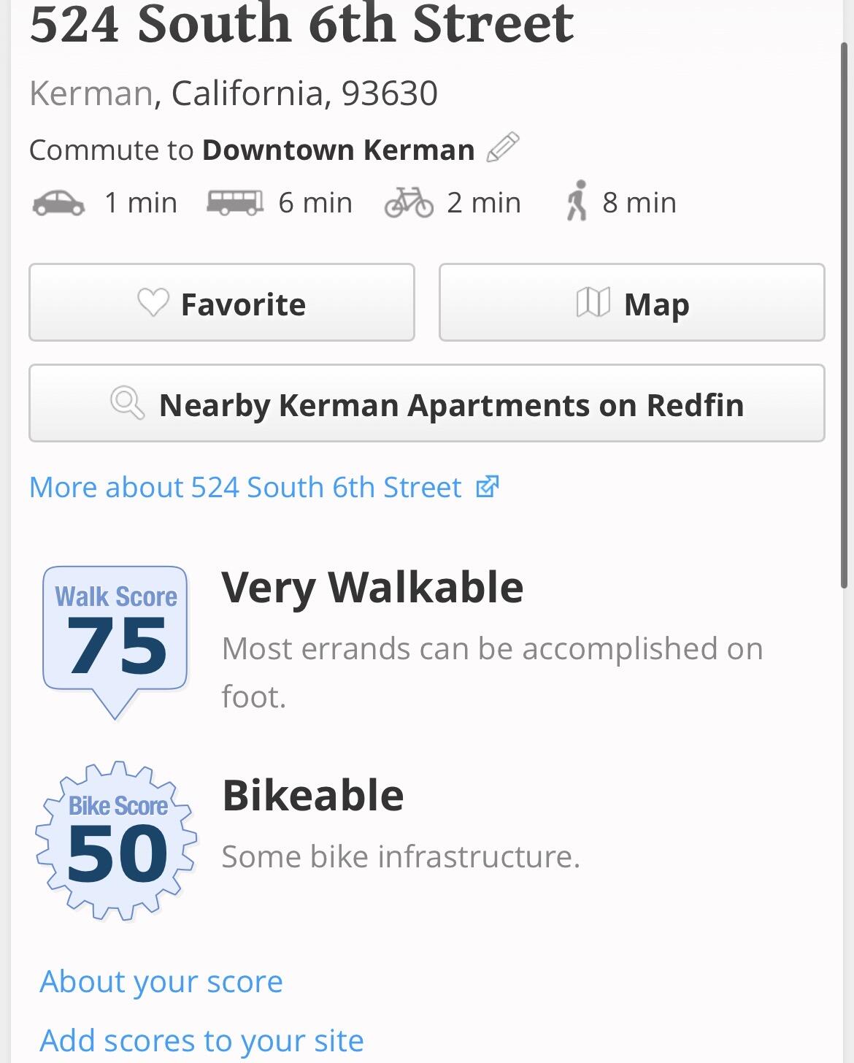Click the Bikeable heading

[312, 795]
